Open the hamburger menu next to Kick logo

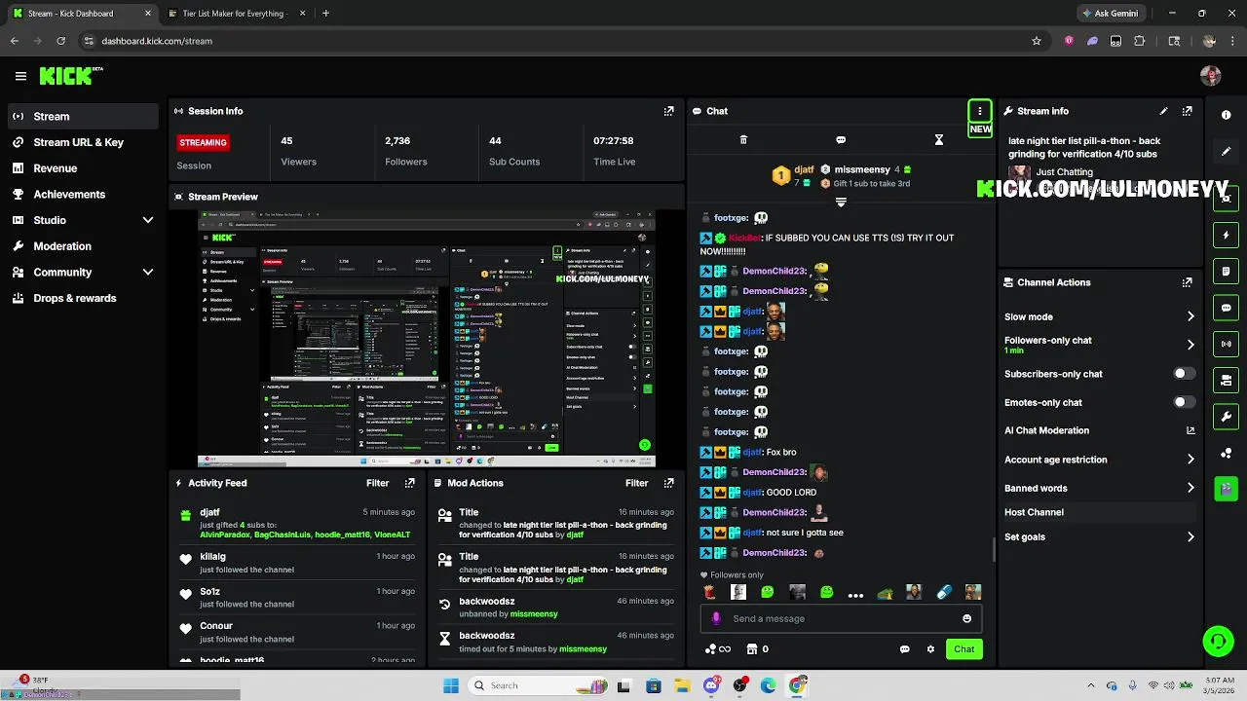[20, 76]
